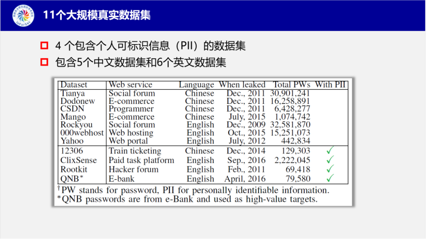Click the value 6,428,277
The image size is (426, 239).
pos(292,109)
